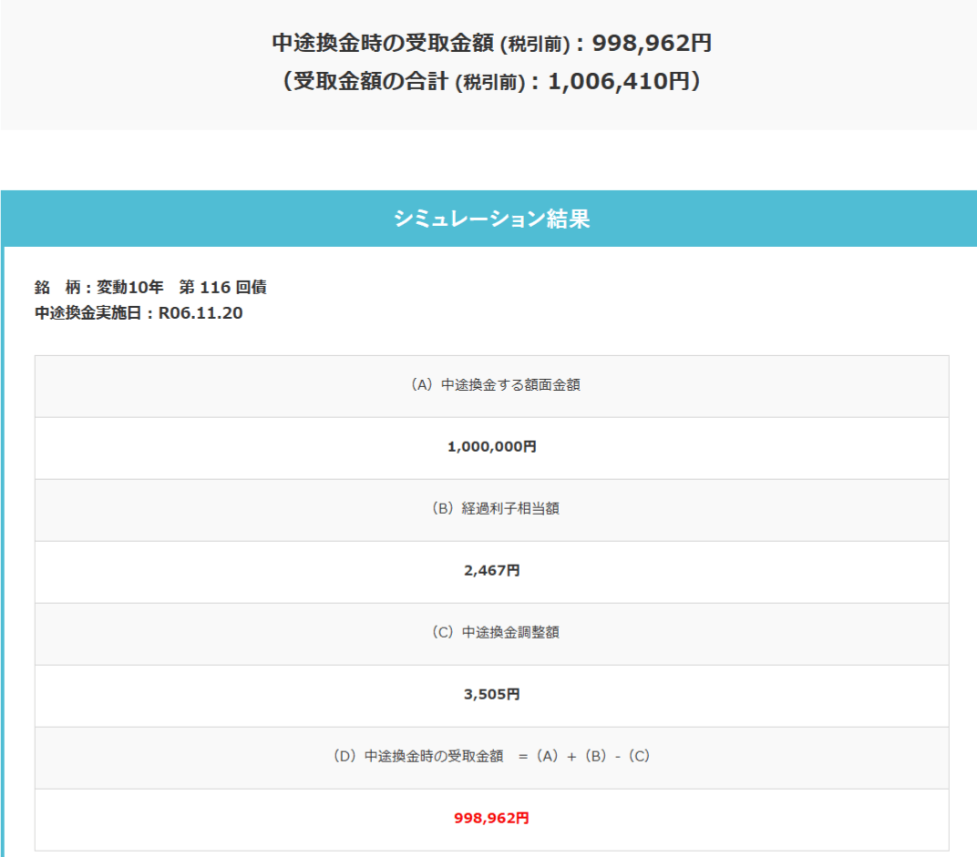The width and height of the screenshot is (977, 857).
Task: Select the 3,505円 adjustment amount
Action: click(491, 694)
